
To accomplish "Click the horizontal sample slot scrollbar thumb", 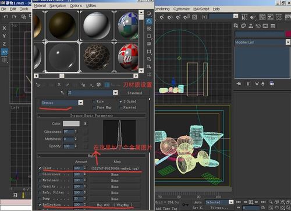I will (x=62, y=76).
